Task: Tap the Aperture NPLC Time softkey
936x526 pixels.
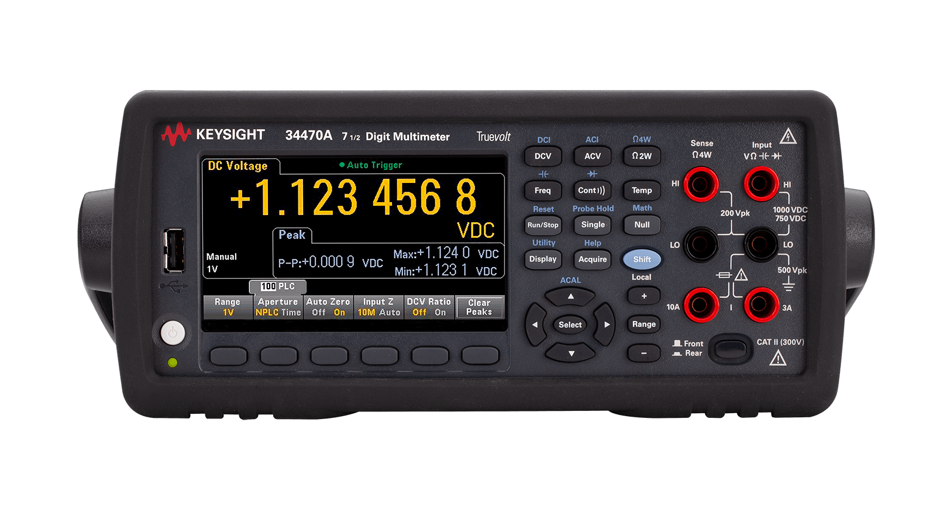Action: coord(278,307)
